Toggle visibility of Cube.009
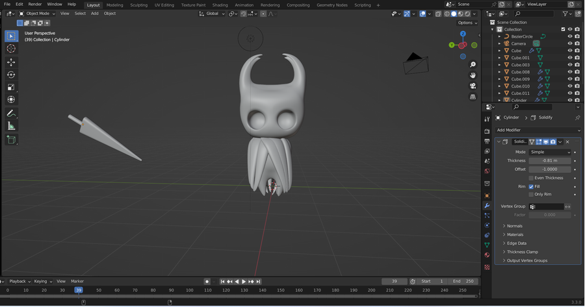The width and height of the screenshot is (585, 307). pyautogui.click(x=569, y=79)
